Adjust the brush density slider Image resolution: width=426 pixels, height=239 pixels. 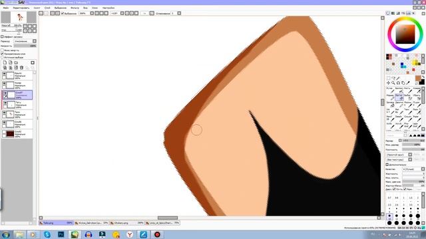pyautogui.click(x=413, y=149)
